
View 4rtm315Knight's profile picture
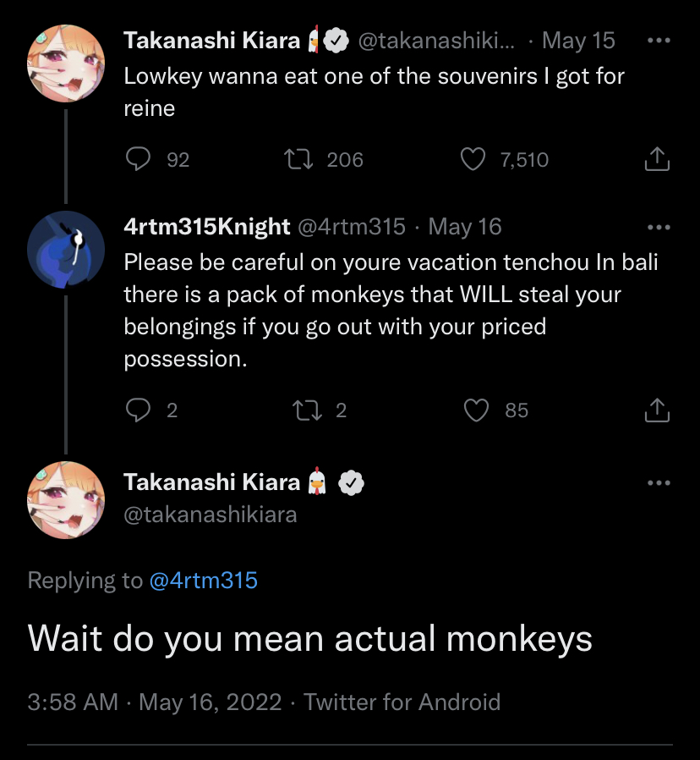click(x=66, y=249)
